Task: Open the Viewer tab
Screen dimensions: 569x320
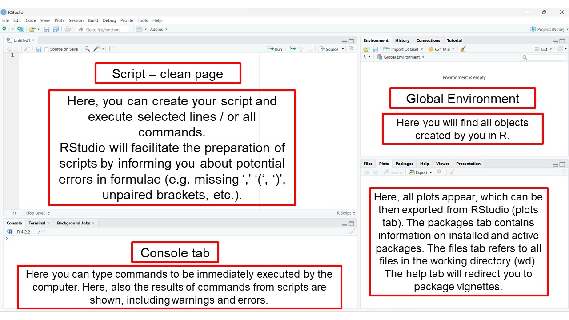Action: pyautogui.click(x=442, y=164)
